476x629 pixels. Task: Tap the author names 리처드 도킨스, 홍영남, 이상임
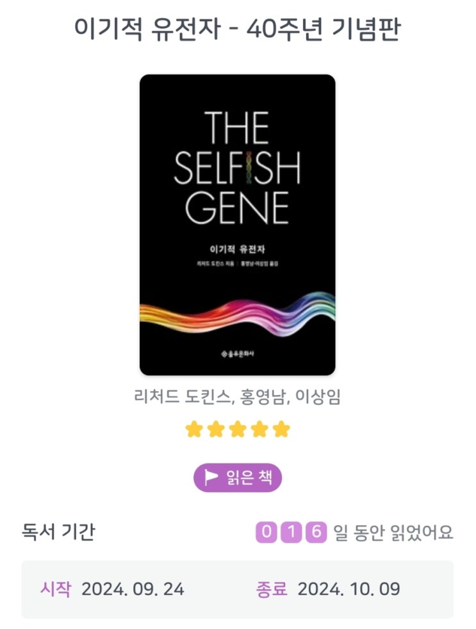pos(238,397)
